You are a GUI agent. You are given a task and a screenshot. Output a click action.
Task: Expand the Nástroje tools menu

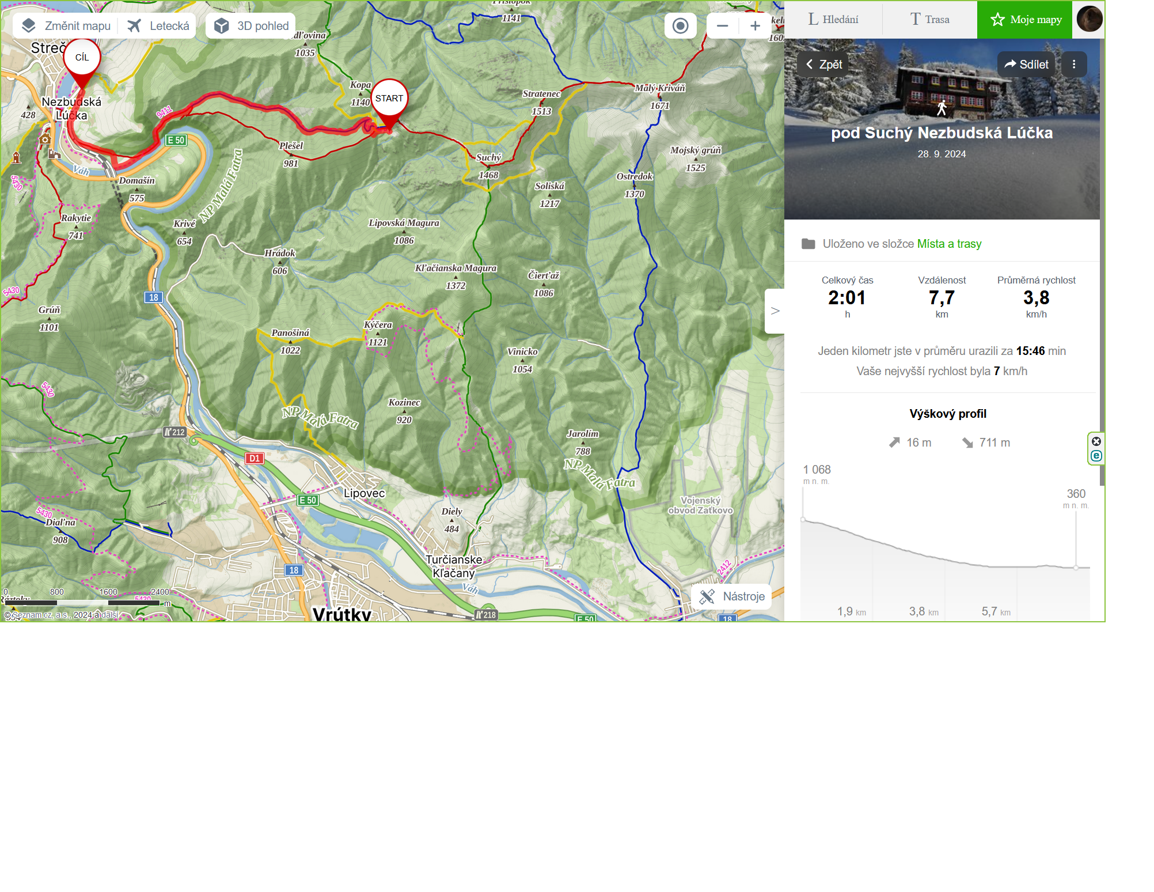pyautogui.click(x=731, y=596)
